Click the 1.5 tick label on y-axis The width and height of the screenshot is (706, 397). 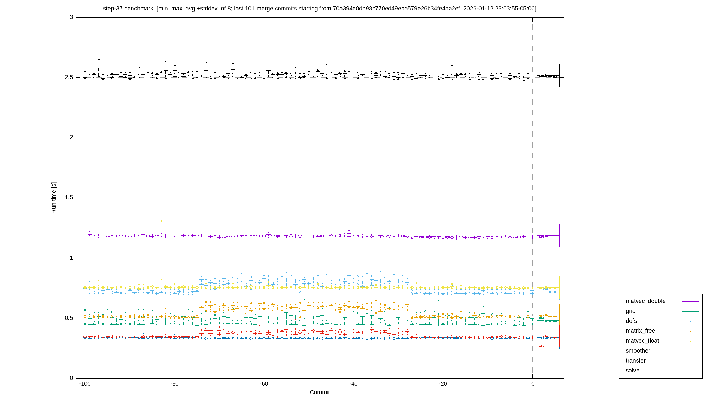(69, 198)
